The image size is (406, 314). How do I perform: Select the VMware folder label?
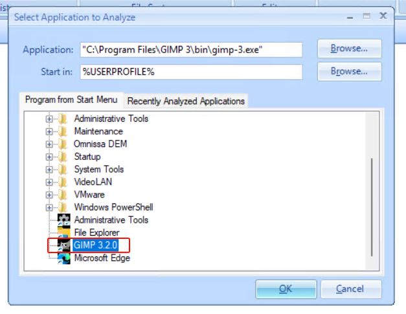tap(89, 195)
